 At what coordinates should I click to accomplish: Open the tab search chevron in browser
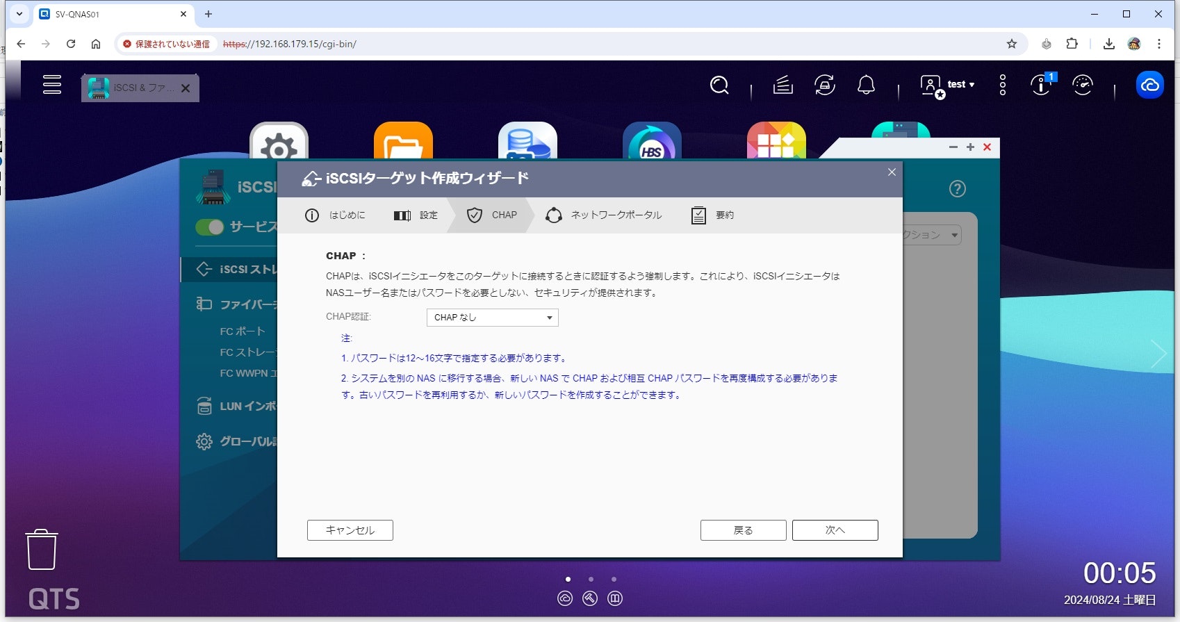click(x=19, y=14)
